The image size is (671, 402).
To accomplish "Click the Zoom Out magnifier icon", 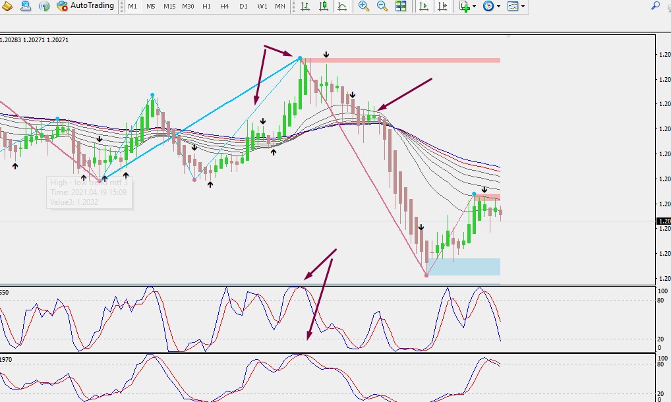I will [382, 6].
